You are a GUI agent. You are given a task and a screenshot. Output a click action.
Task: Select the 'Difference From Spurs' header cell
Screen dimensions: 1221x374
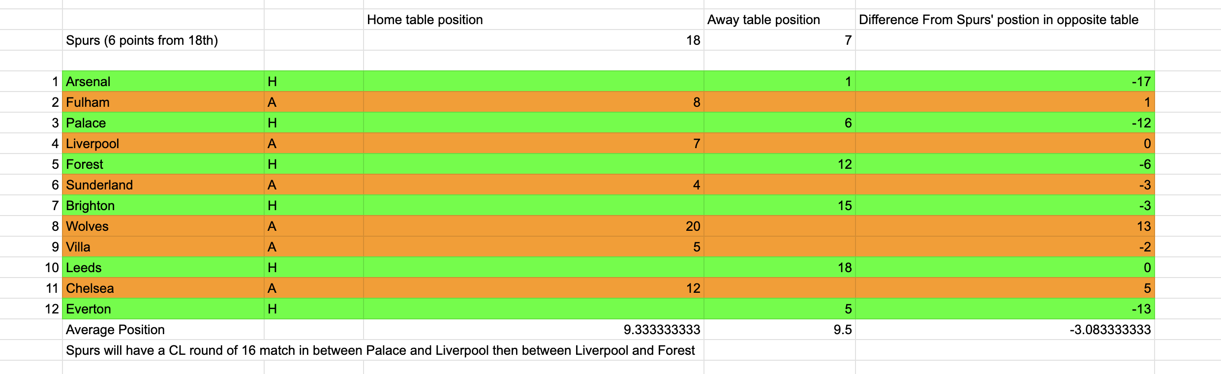pyautogui.click(x=1005, y=19)
